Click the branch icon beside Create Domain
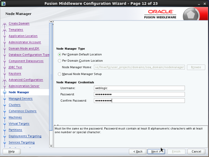Image resolution: width=209 pixels, height=157 pixels. coord(5,23)
